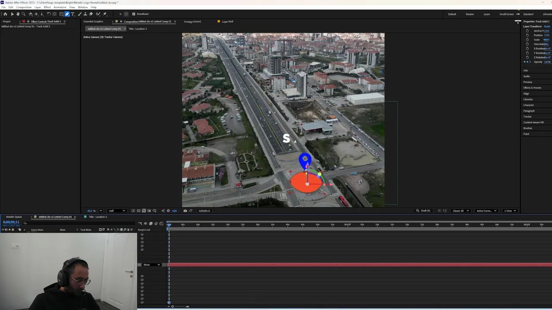The height and width of the screenshot is (310, 552).
Task: Select the Eraser tool
Action: click(x=91, y=14)
